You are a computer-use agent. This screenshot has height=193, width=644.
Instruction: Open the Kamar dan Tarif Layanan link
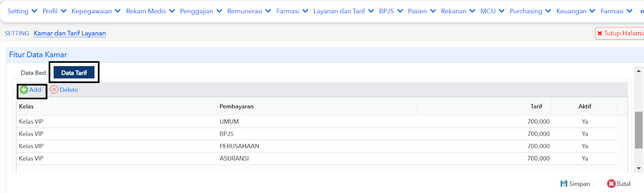(70, 33)
